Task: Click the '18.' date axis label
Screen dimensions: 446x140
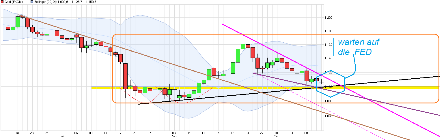Action: click(x=18, y=133)
